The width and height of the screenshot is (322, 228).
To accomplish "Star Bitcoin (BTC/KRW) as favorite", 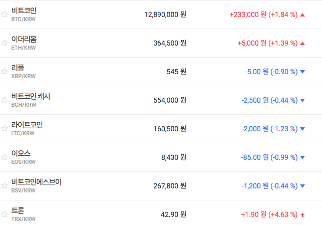I will tap(5, 15).
